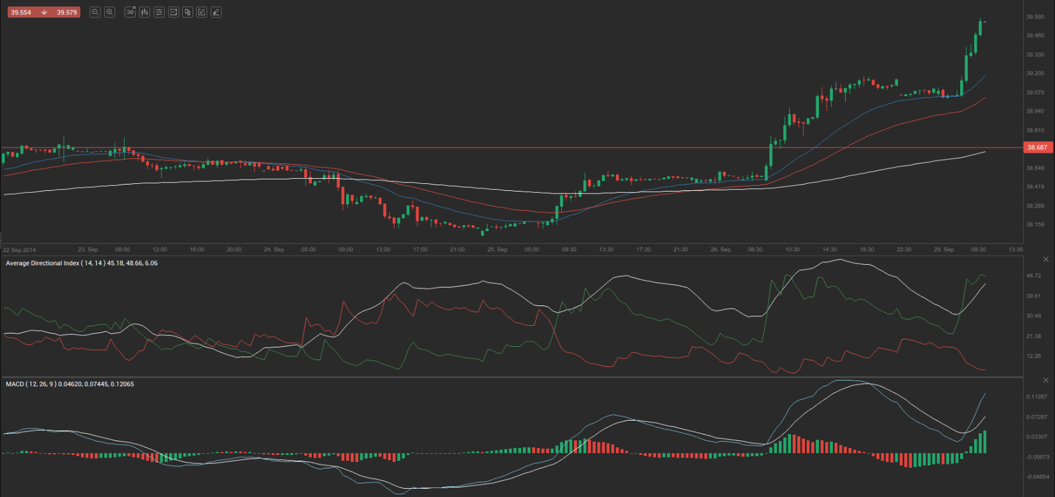The image size is (1055, 497).
Task: Click the down arrow between prices
Action: (x=44, y=12)
